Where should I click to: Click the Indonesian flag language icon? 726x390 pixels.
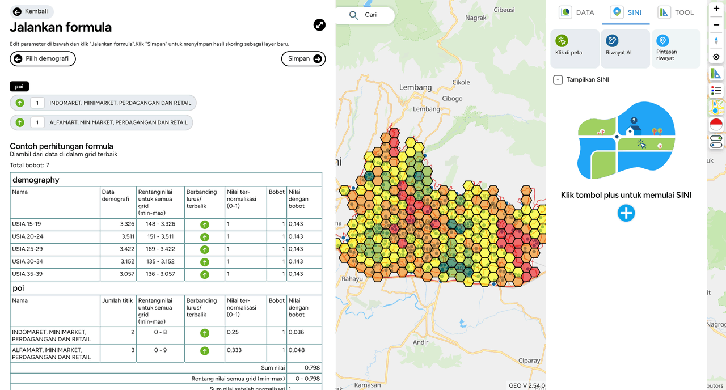(716, 125)
